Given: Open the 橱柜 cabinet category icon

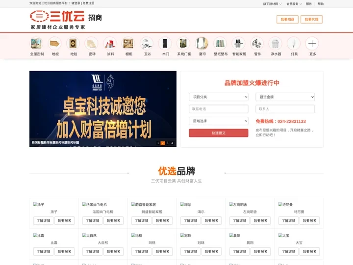Looking at the screenshot, I should (128, 43).
